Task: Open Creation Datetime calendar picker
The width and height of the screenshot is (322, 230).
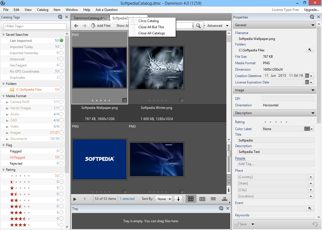Action: tap(309, 76)
